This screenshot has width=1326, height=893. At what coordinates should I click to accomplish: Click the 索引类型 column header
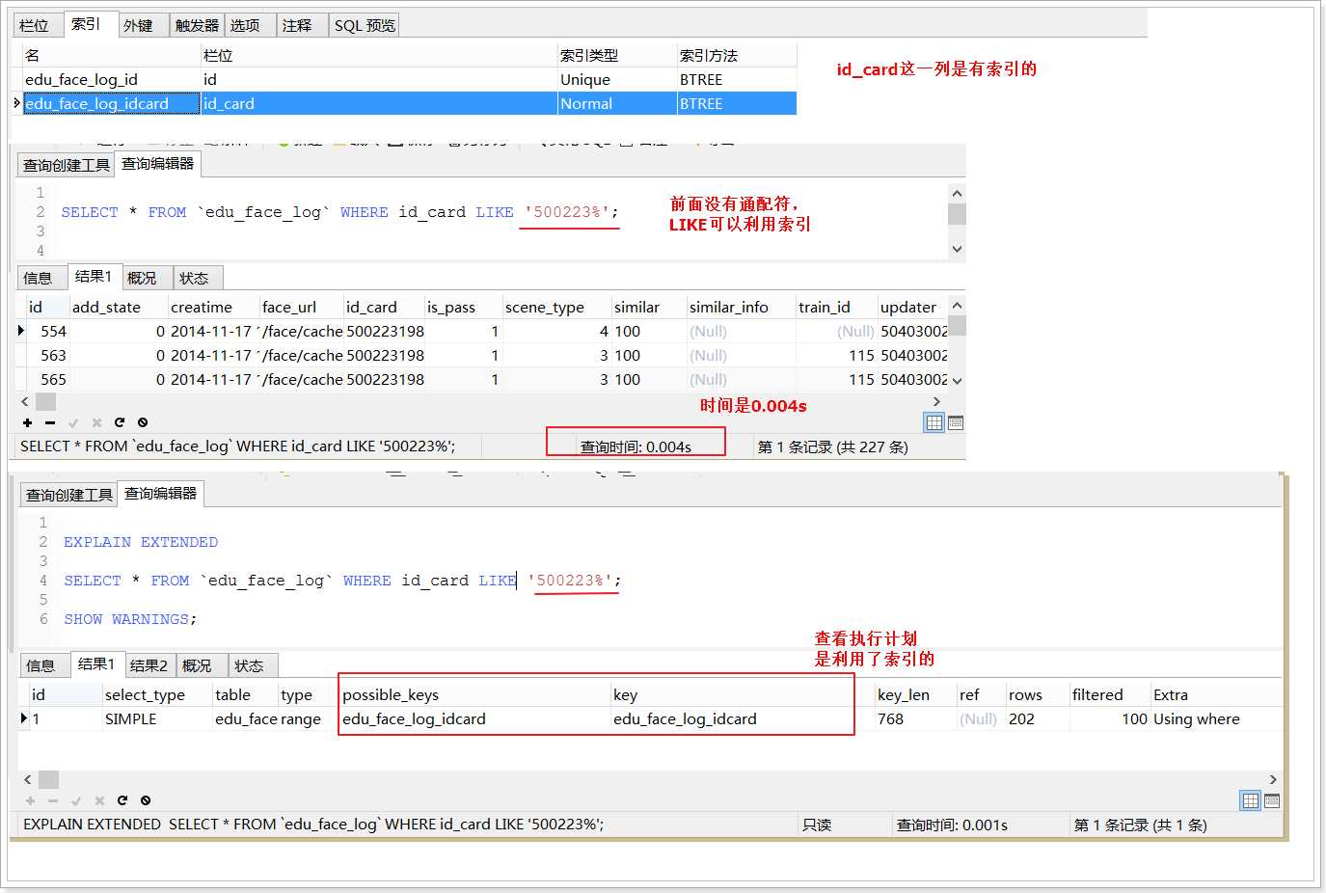pos(617,55)
